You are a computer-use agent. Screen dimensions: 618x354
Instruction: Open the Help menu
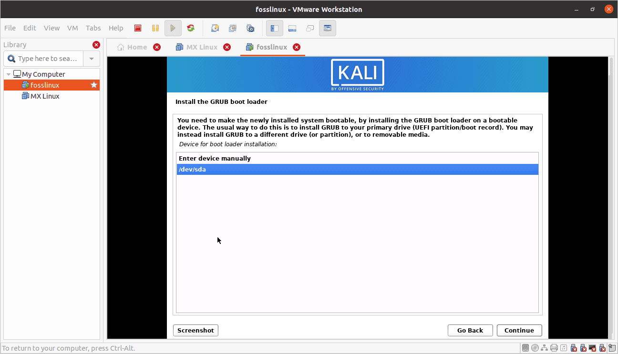(116, 28)
